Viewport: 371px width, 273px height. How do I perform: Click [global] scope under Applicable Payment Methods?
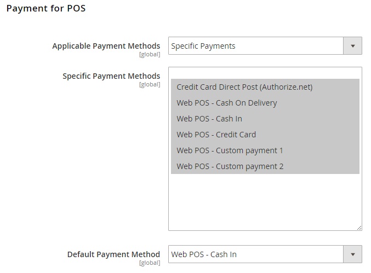click(150, 54)
